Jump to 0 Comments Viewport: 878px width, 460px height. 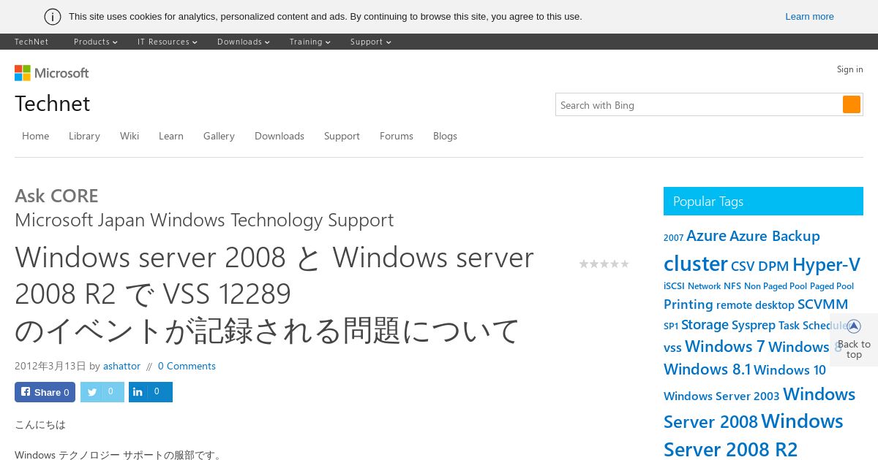click(187, 366)
